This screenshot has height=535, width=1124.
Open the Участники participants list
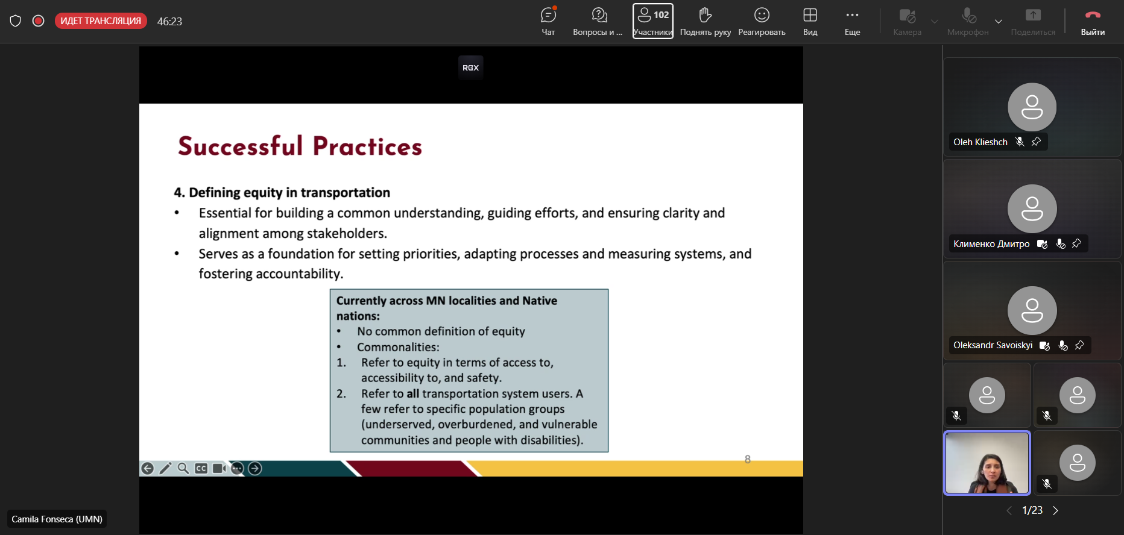[x=652, y=21]
